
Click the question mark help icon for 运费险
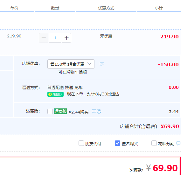click(x=99, y=111)
